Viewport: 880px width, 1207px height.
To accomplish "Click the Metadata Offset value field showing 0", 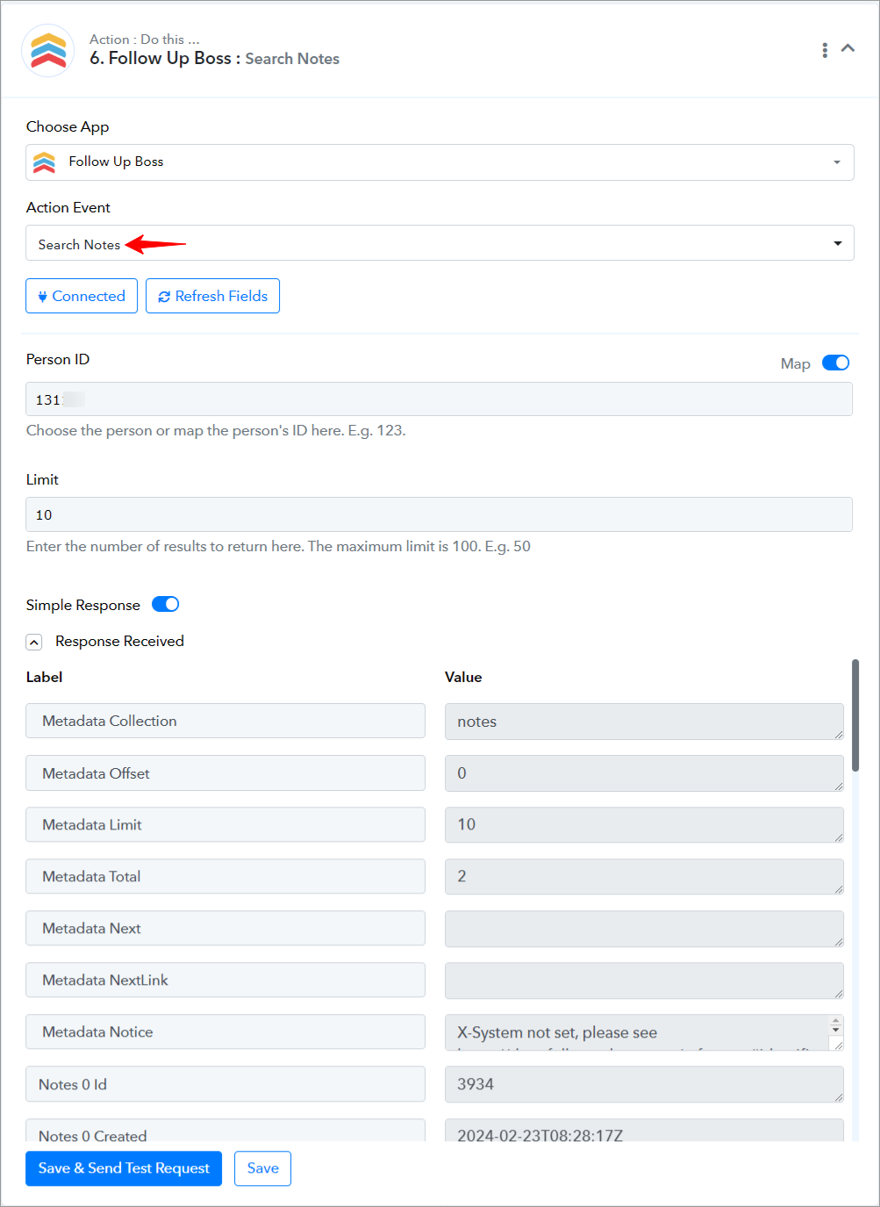I will pyautogui.click(x=644, y=773).
